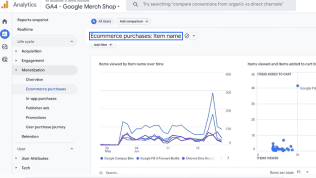316x178 pixels.
Task: Open Publisher ads report
Action: (x=38, y=108)
